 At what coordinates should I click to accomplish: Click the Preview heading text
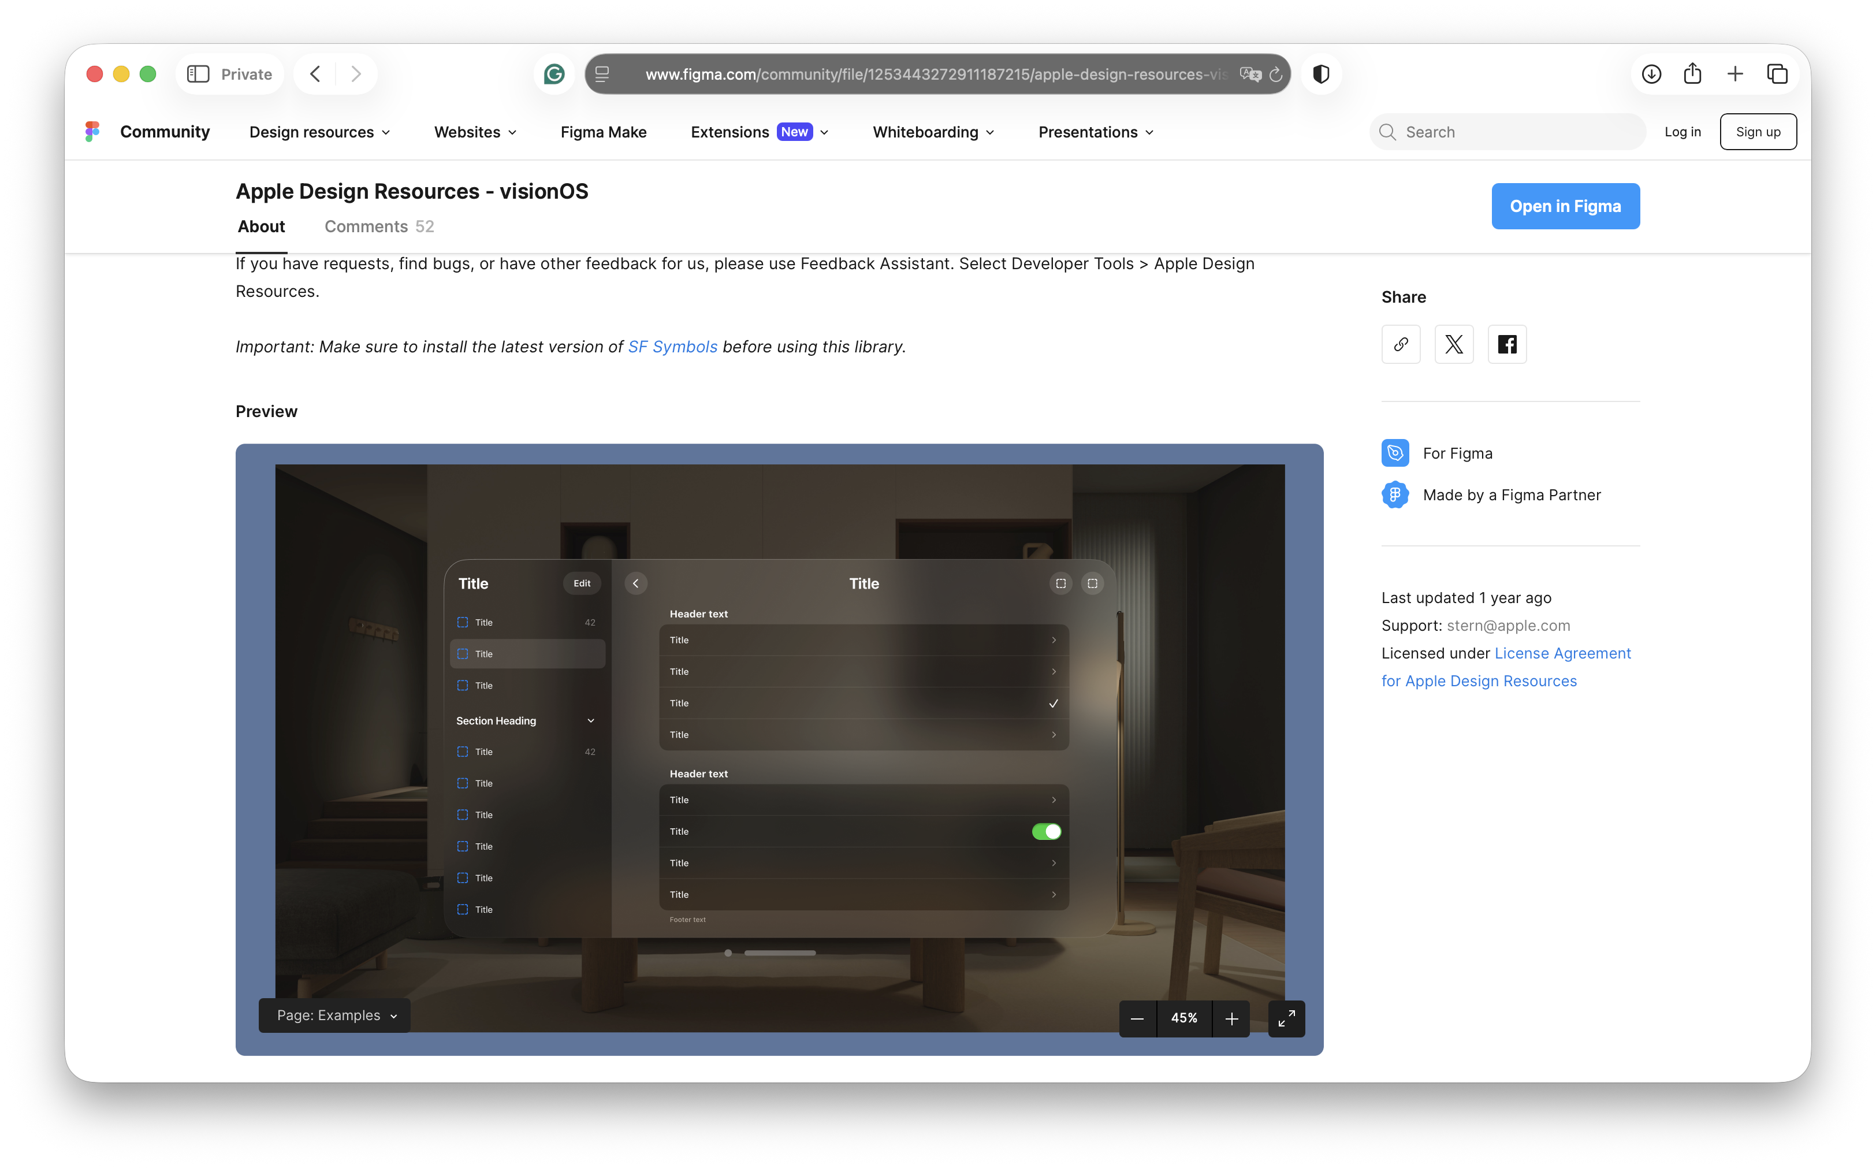[266, 412]
